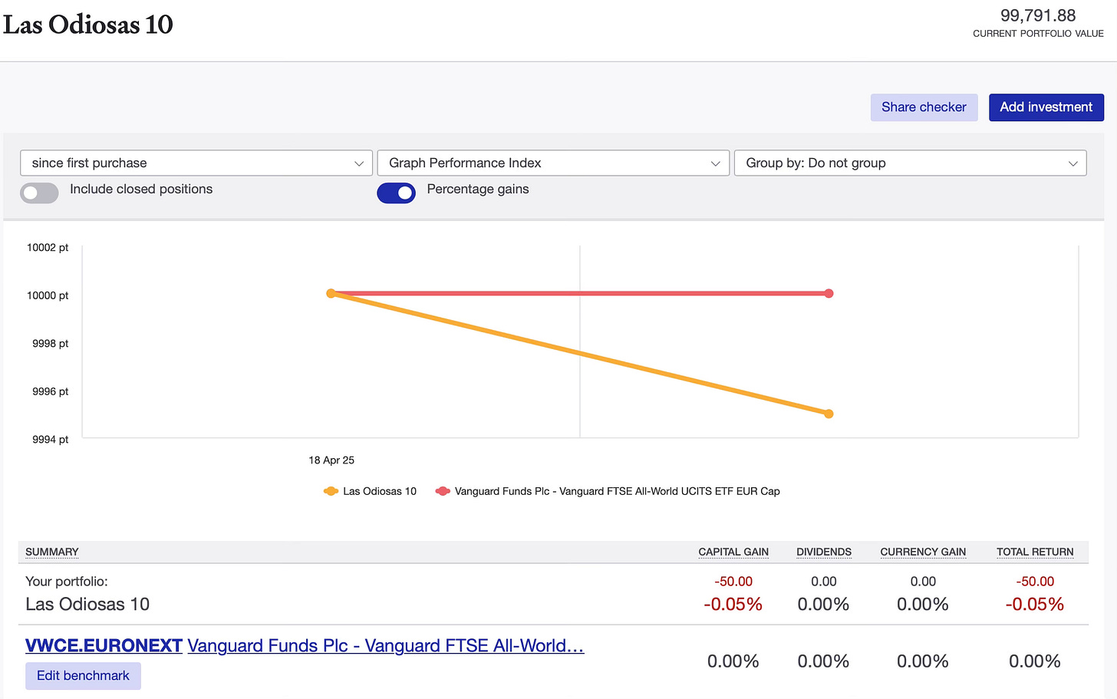Screen dimensions: 1117x699
Task: Expand the Graph Performance Index dropdown
Action: 553,163
